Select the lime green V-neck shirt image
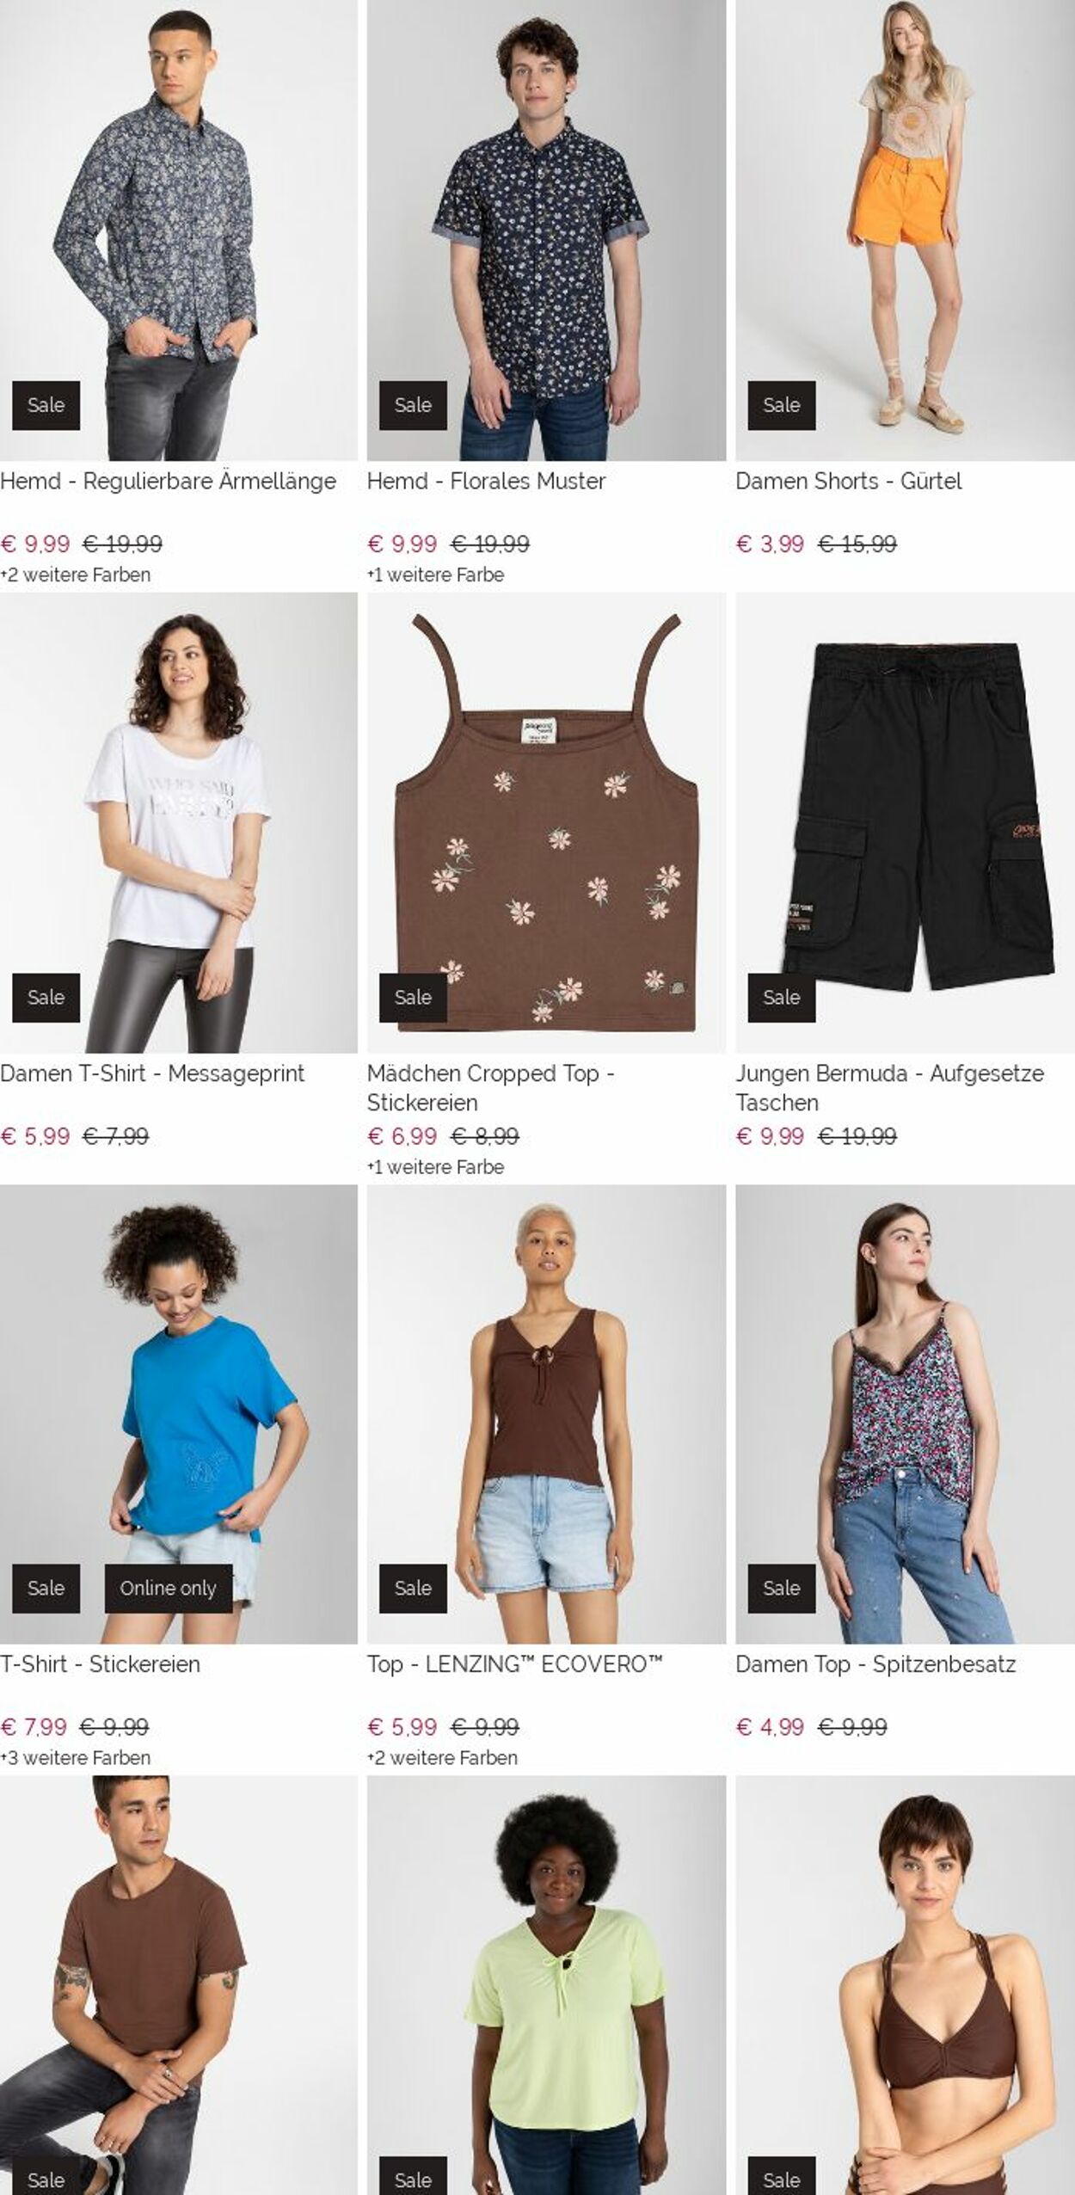The height and width of the screenshot is (2195, 1075). click(x=546, y=1985)
